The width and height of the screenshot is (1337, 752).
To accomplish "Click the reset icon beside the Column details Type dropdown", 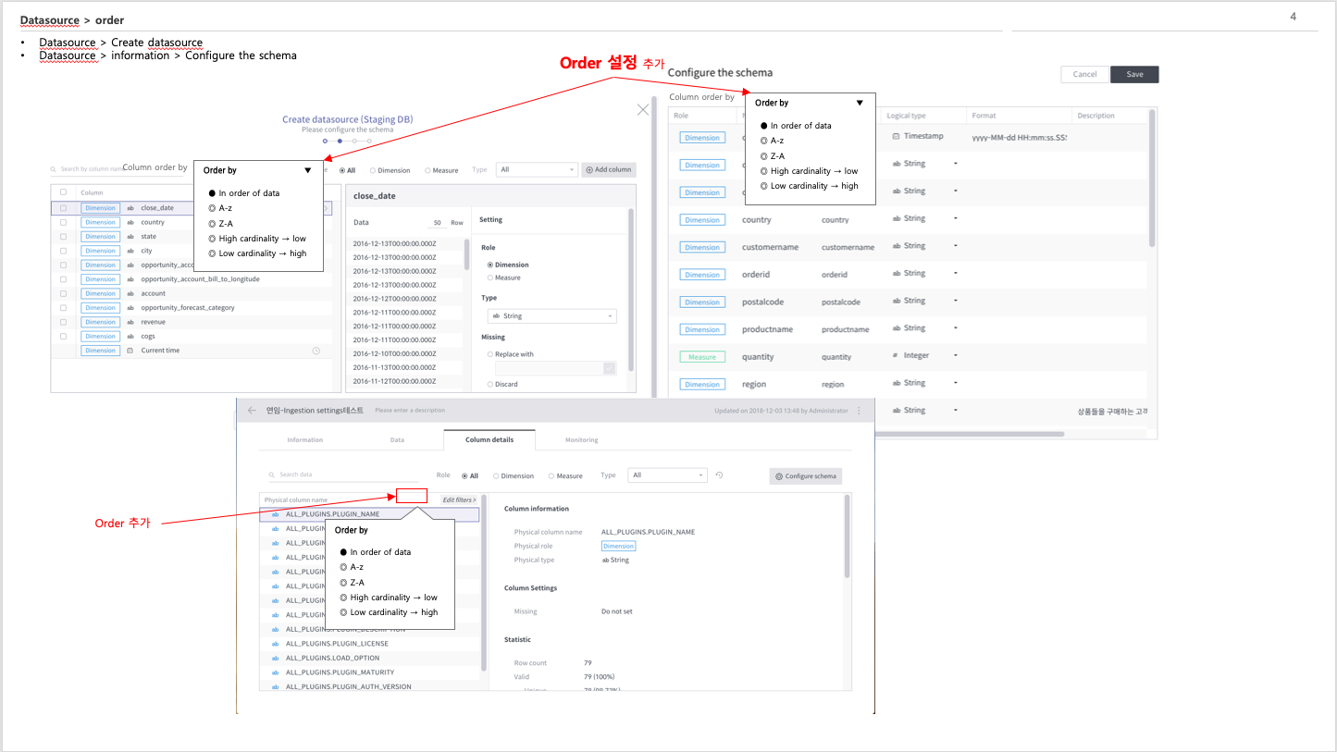I will pyautogui.click(x=719, y=475).
